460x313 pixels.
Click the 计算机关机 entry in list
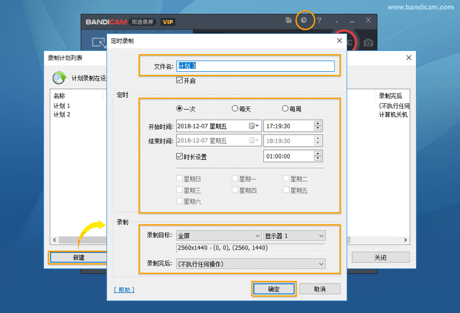(x=393, y=115)
